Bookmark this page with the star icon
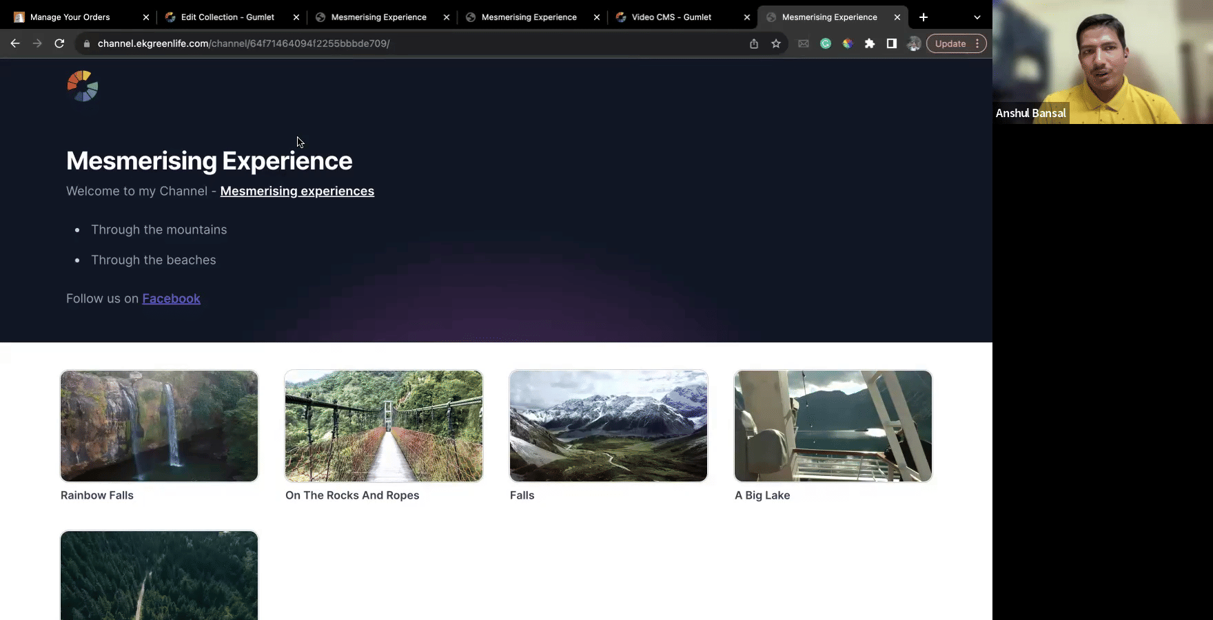Image resolution: width=1213 pixels, height=620 pixels. pyautogui.click(x=776, y=43)
